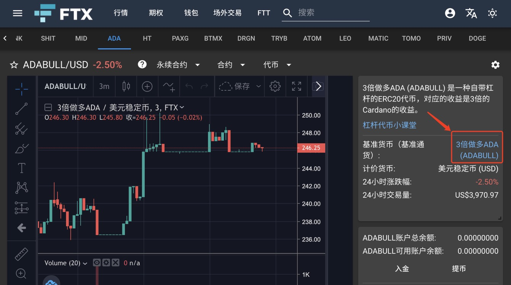This screenshot has width=511, height=285.
Task: Open the page settings gear icon
Action: pos(495,65)
